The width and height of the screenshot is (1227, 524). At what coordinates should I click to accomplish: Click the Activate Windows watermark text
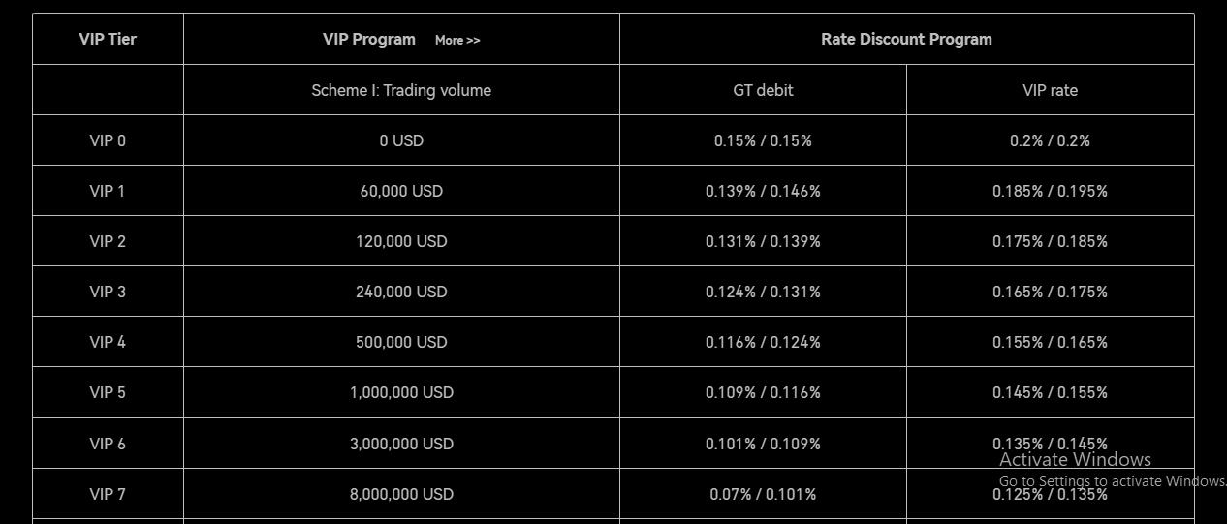[1075, 460]
